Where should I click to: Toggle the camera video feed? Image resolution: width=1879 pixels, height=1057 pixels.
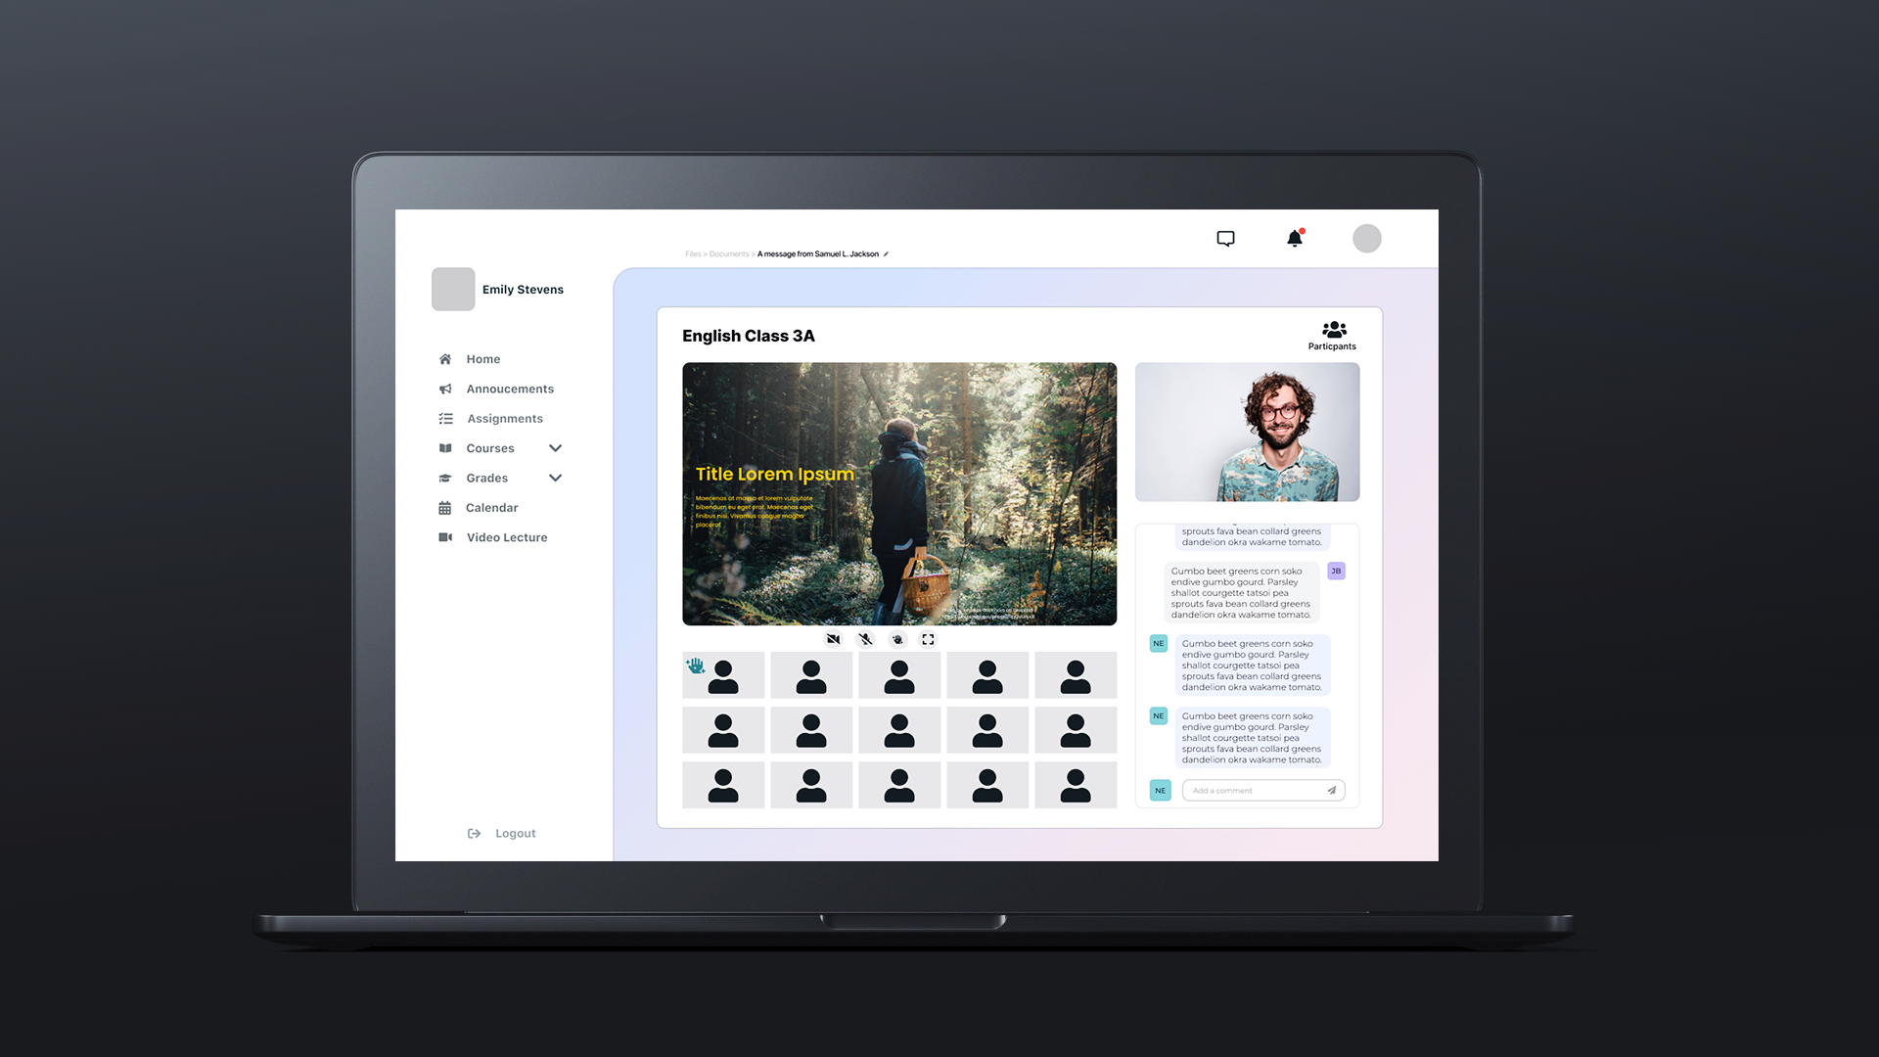[x=833, y=637]
